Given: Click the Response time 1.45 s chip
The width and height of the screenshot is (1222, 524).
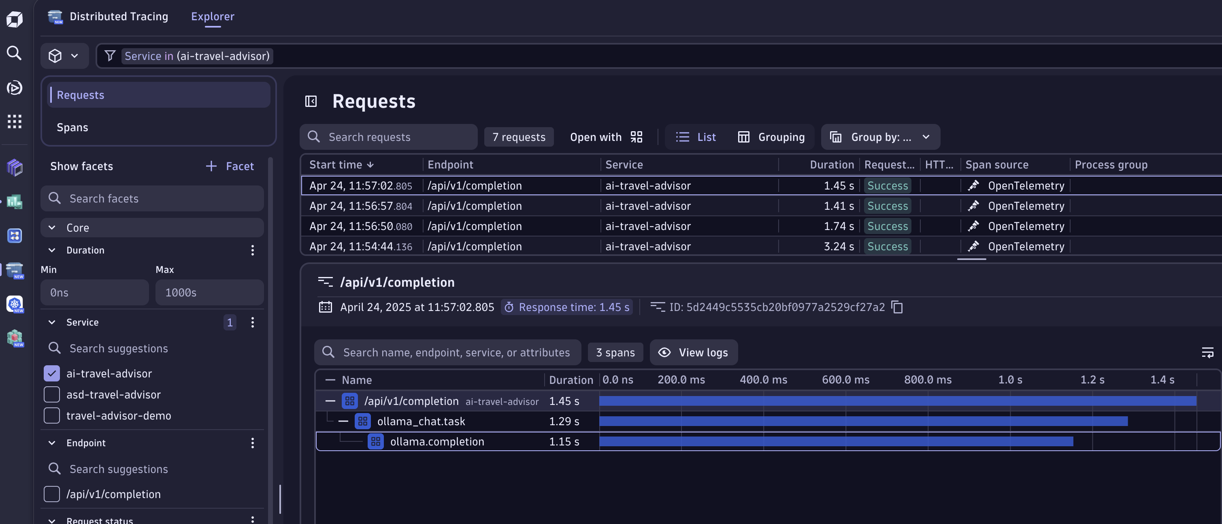Looking at the screenshot, I should 567,307.
